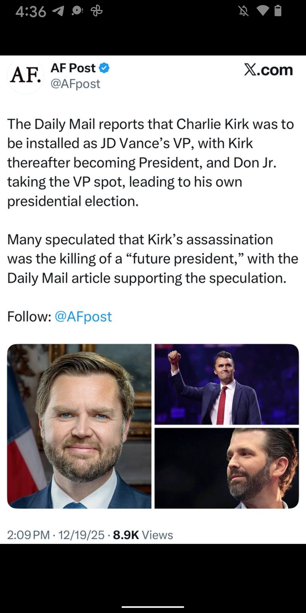The width and height of the screenshot is (306, 613).
Task: Tap the X.com watermark label
Action: click(x=268, y=70)
